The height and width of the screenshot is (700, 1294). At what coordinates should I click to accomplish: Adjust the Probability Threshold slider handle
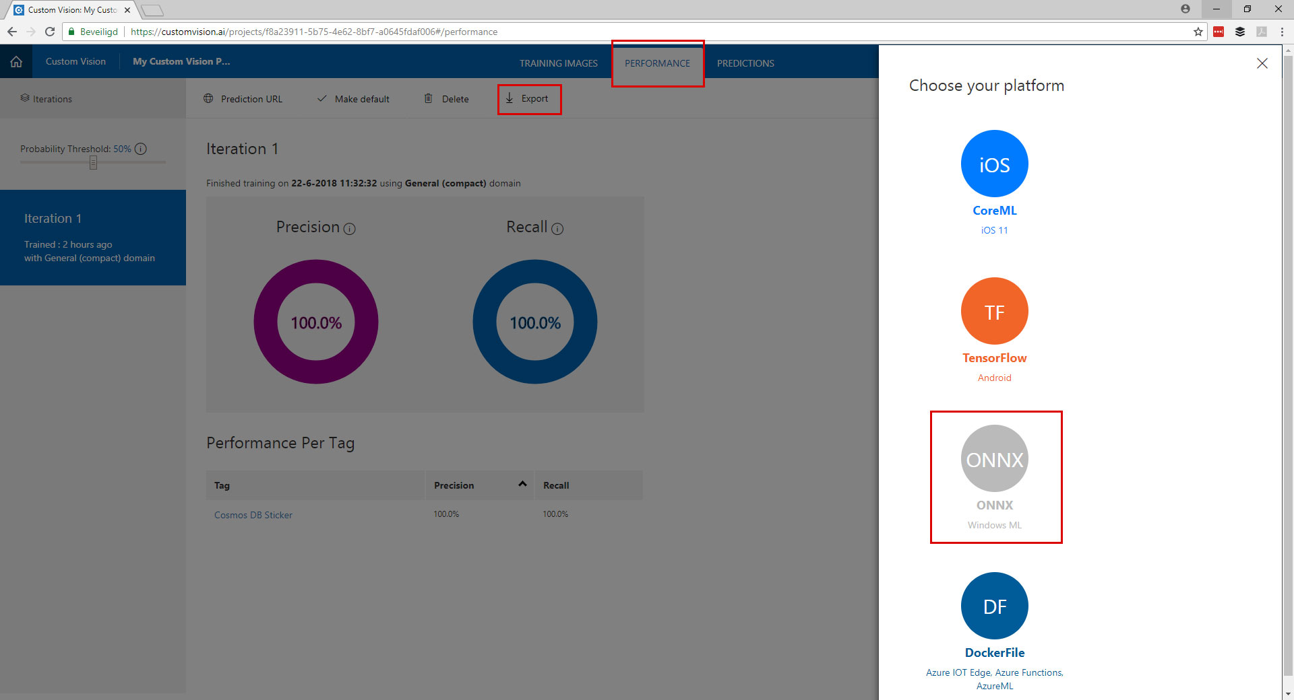tap(93, 162)
